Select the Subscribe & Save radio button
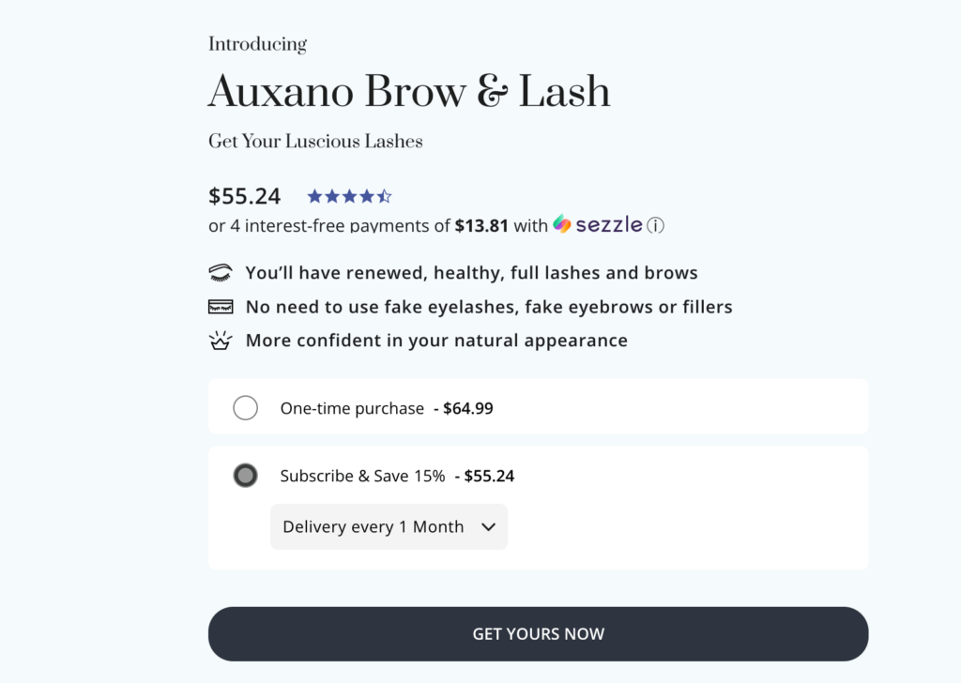Screen dimensions: 961x683 pyautogui.click(x=245, y=476)
